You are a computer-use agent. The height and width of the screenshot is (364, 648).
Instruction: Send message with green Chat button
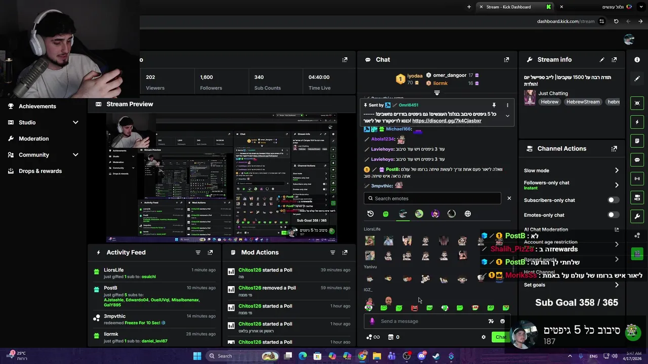coord(500,337)
